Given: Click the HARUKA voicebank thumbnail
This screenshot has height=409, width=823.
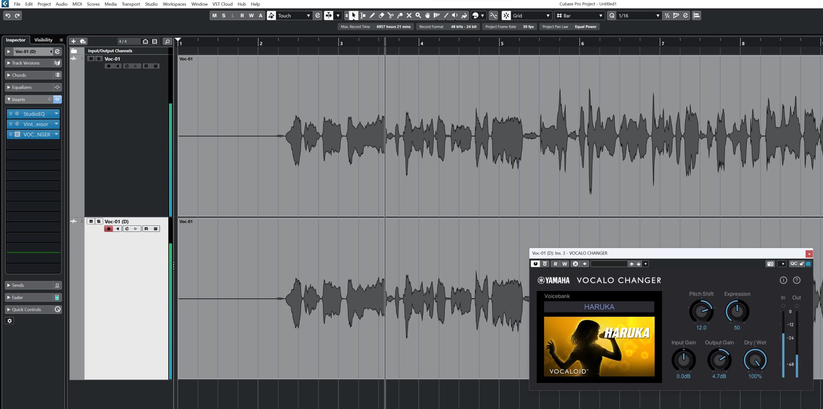Looking at the screenshot, I should [600, 346].
